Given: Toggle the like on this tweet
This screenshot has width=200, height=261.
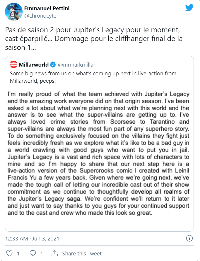Looking at the screenshot, I should tap(10, 253).
